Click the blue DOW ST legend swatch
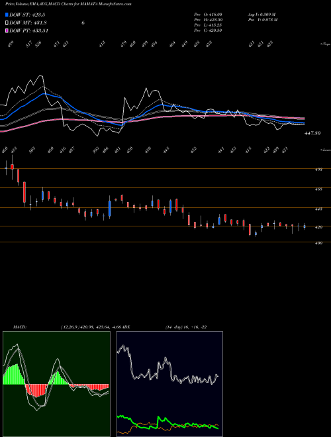 pos(7,15)
